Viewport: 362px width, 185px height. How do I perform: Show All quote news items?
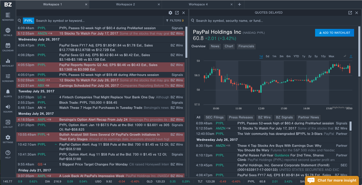click(x=198, y=118)
